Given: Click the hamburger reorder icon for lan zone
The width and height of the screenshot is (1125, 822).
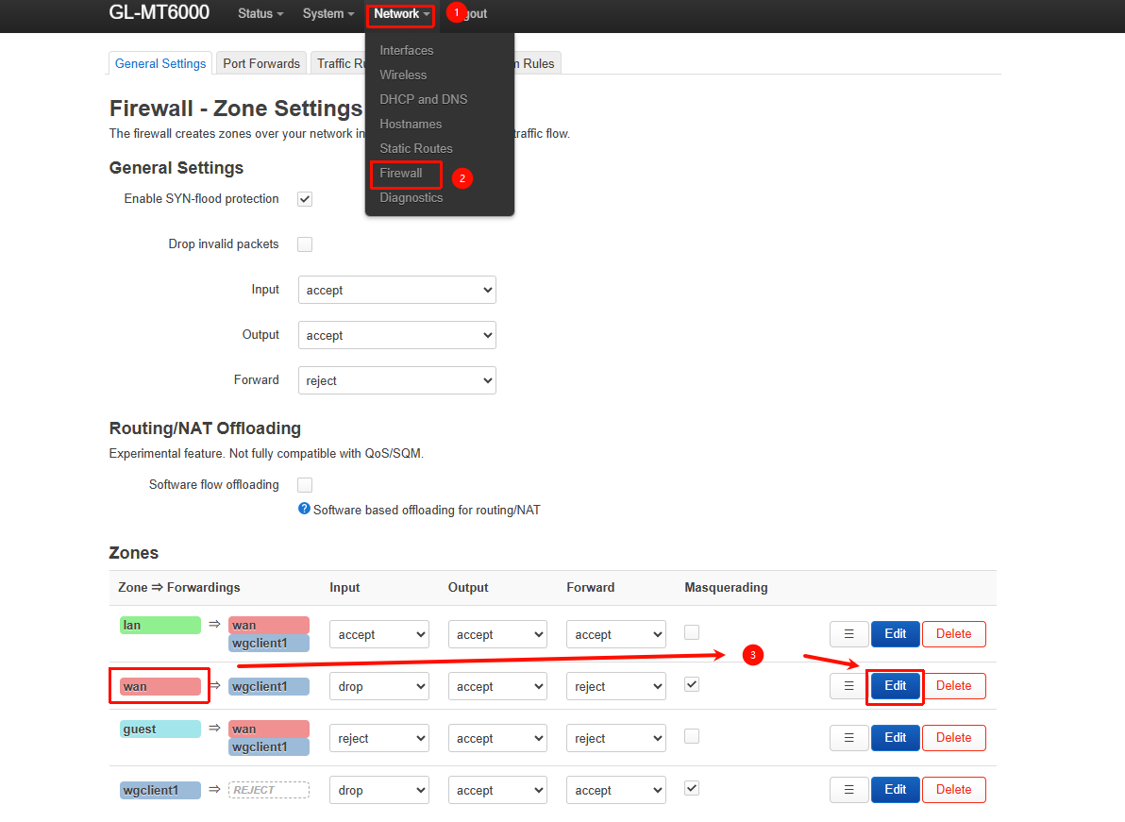Looking at the screenshot, I should 848,634.
